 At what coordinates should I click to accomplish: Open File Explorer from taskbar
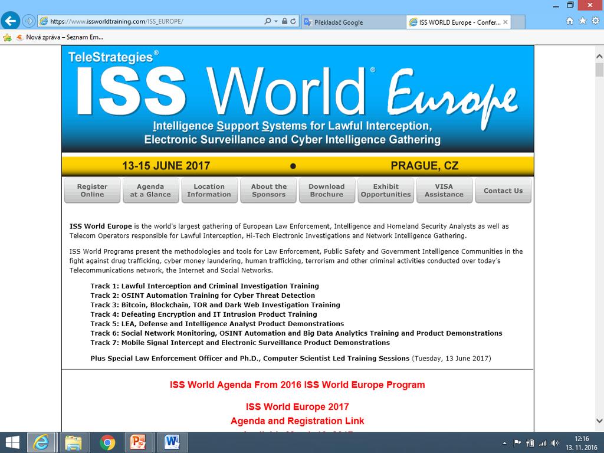(74, 442)
